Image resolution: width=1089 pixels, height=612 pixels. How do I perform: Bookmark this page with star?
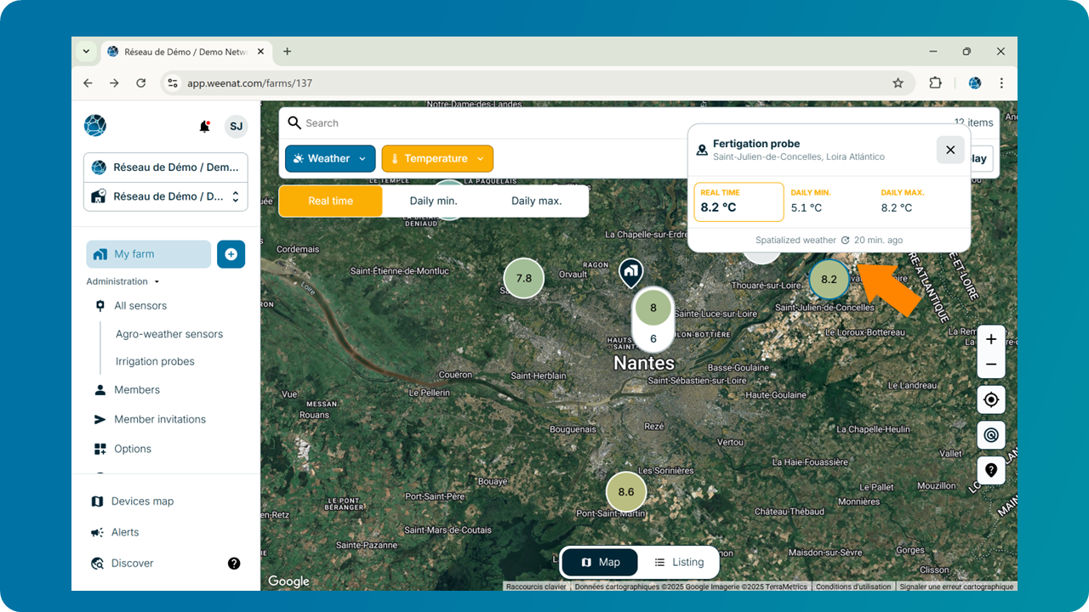pos(898,83)
